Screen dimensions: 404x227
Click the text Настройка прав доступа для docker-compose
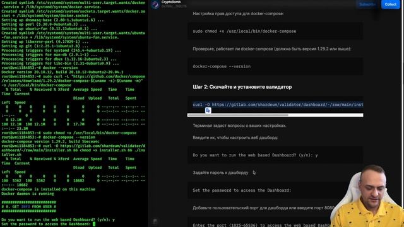(238, 14)
